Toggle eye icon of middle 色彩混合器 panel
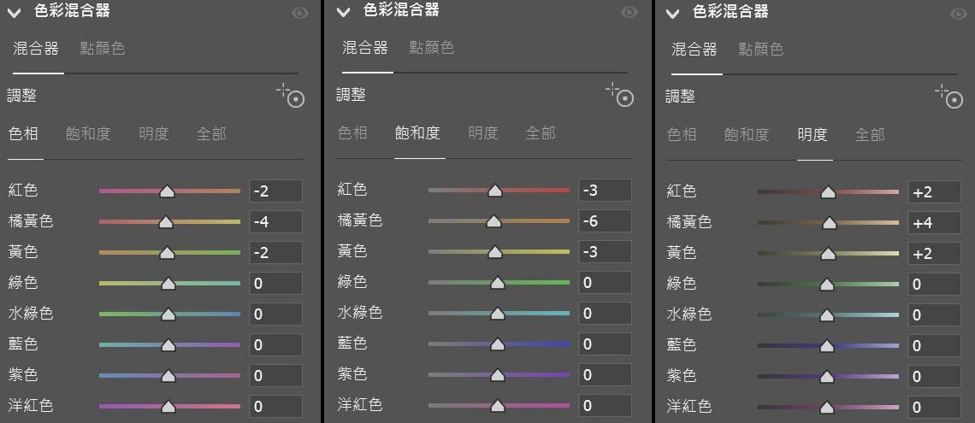Screen dimensions: 975x423 click(629, 13)
